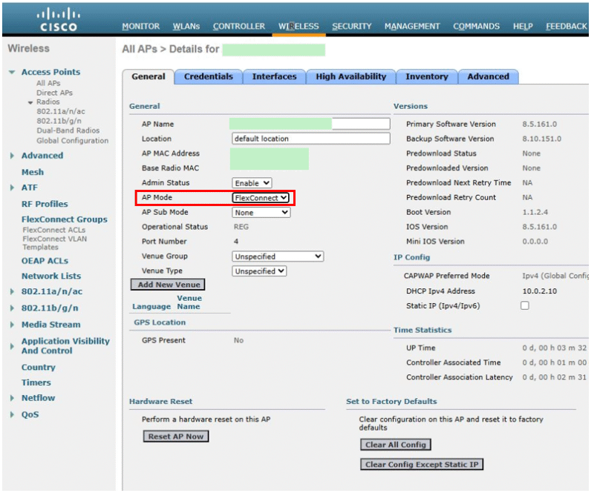The width and height of the screenshot is (594, 493).
Task: Open the FlexConnect Groups link
Action: click(x=65, y=219)
